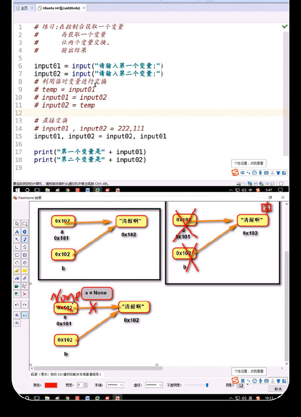301x417 pixels.
Task: Click the opacity (不透明度) slider handle
Action: (x=207, y=385)
